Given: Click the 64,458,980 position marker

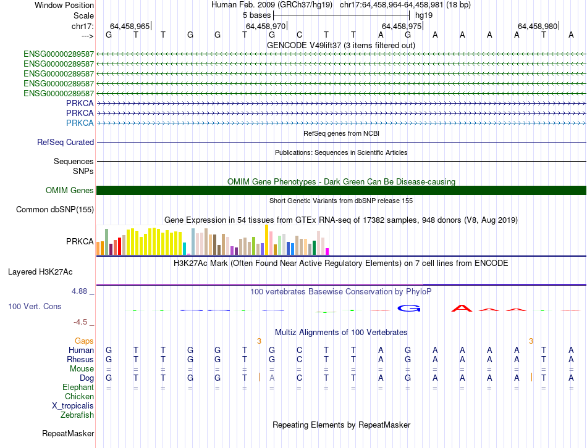Looking at the screenshot, I should coord(537,26).
